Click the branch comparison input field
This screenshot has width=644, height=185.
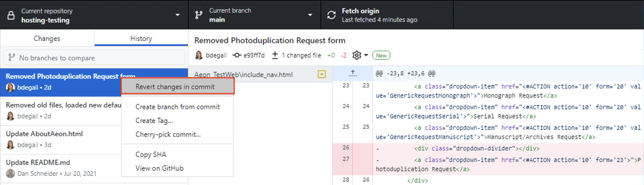pos(94,58)
